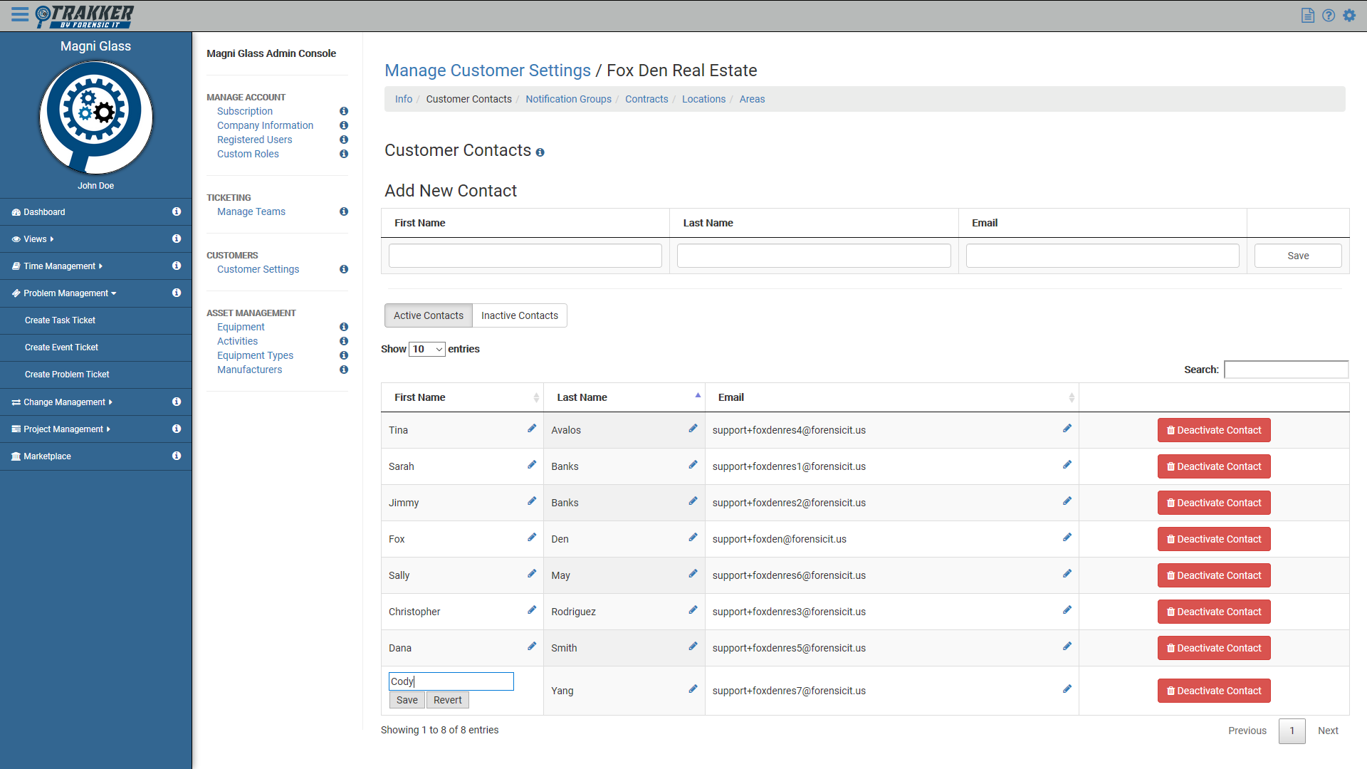Open the help question mark icon
The height and width of the screenshot is (769, 1367).
1329,16
